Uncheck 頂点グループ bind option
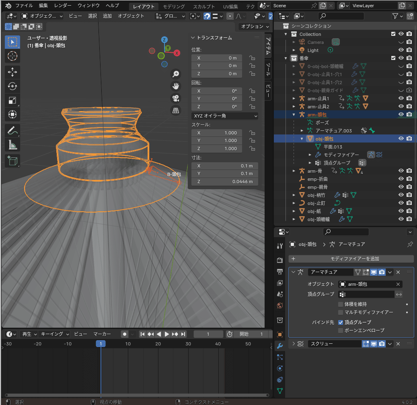Screen dimensions: 417x405 (x=341, y=322)
